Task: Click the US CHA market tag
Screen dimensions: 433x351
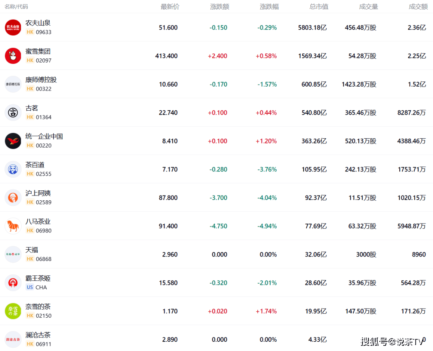Action: (30, 287)
